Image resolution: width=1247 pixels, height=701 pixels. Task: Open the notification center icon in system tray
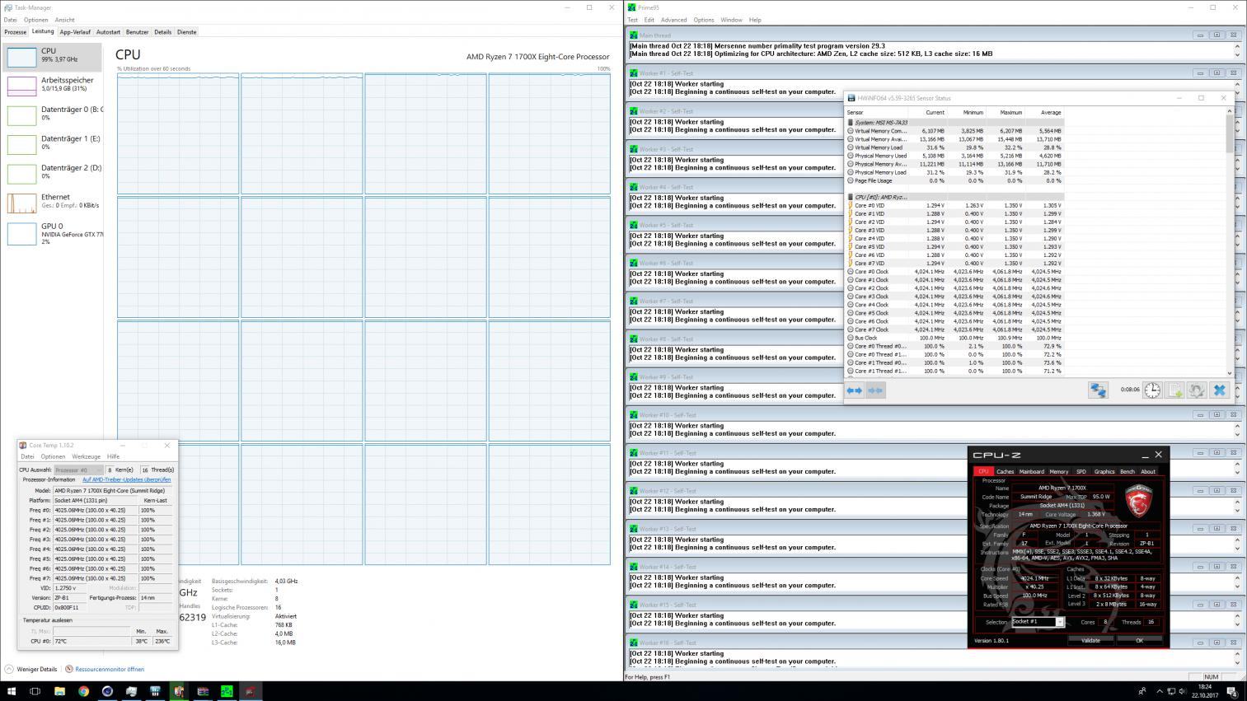tap(1232, 691)
